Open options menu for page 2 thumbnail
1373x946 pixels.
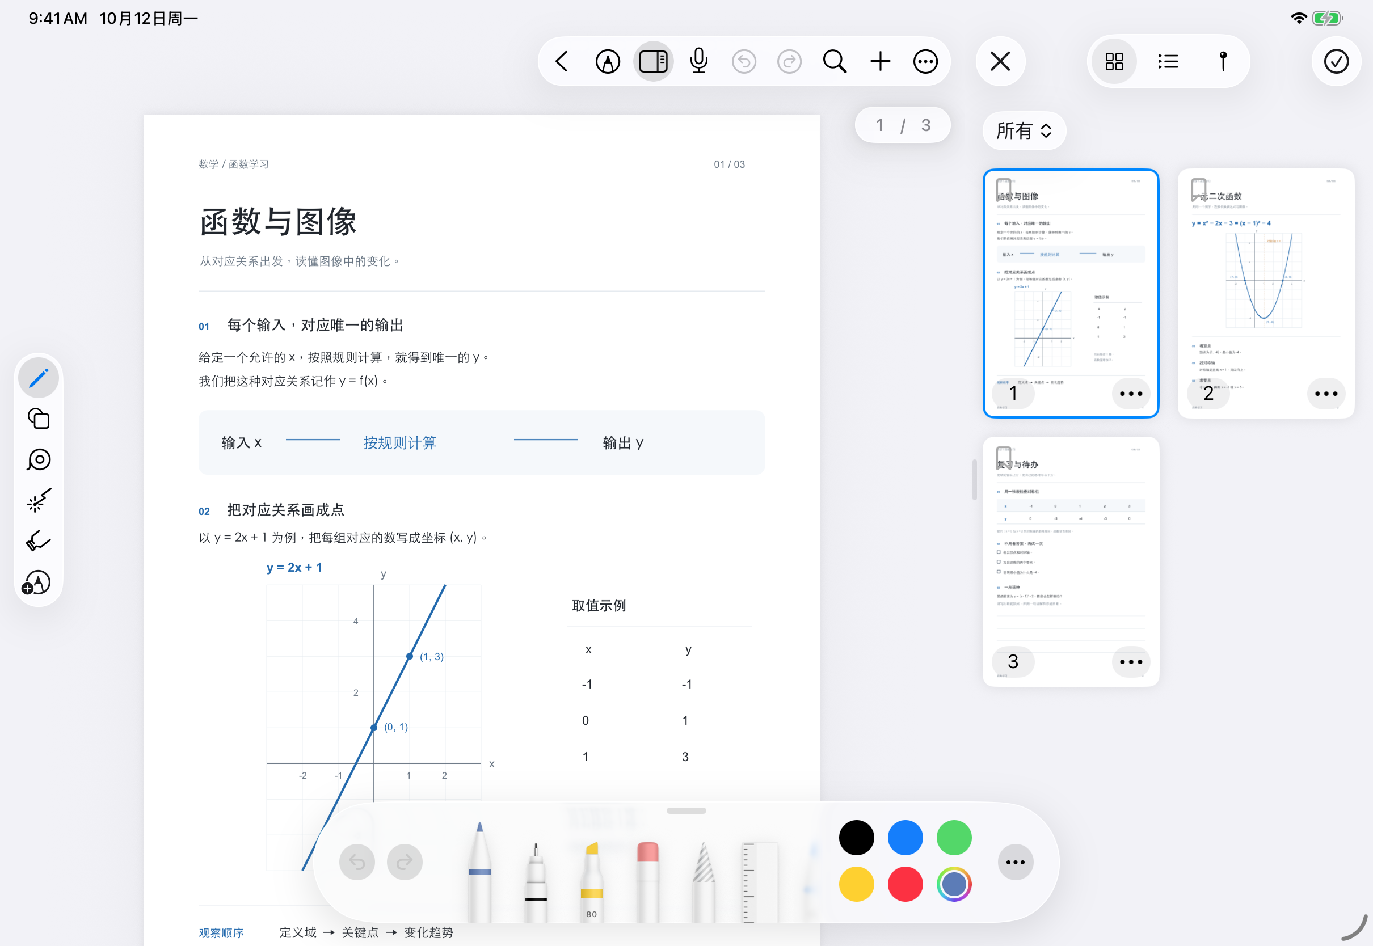1326,394
